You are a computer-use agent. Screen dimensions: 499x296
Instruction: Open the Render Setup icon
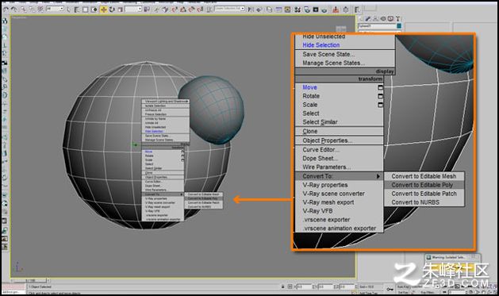click(307, 10)
